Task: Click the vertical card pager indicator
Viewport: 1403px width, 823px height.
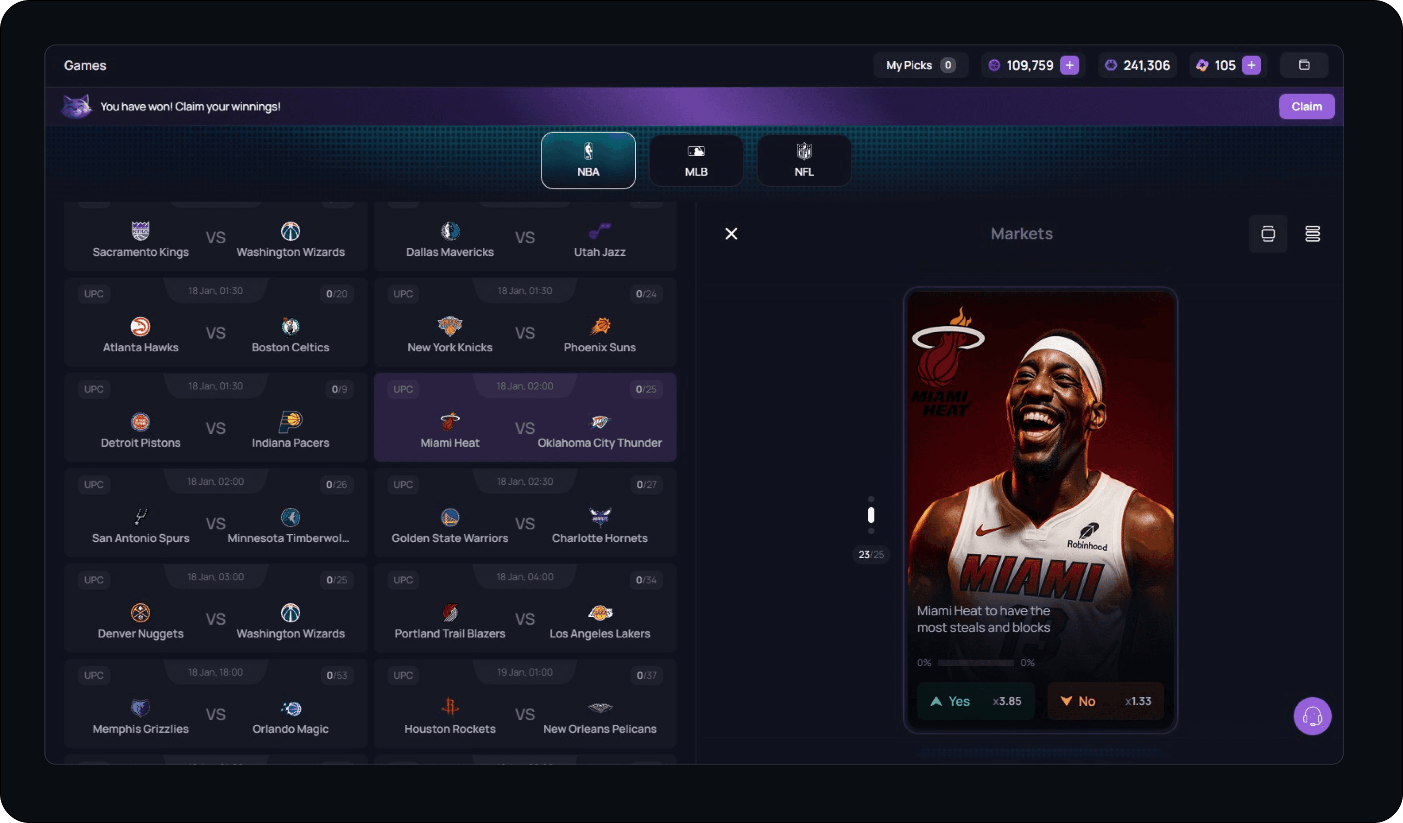Action: (871, 515)
